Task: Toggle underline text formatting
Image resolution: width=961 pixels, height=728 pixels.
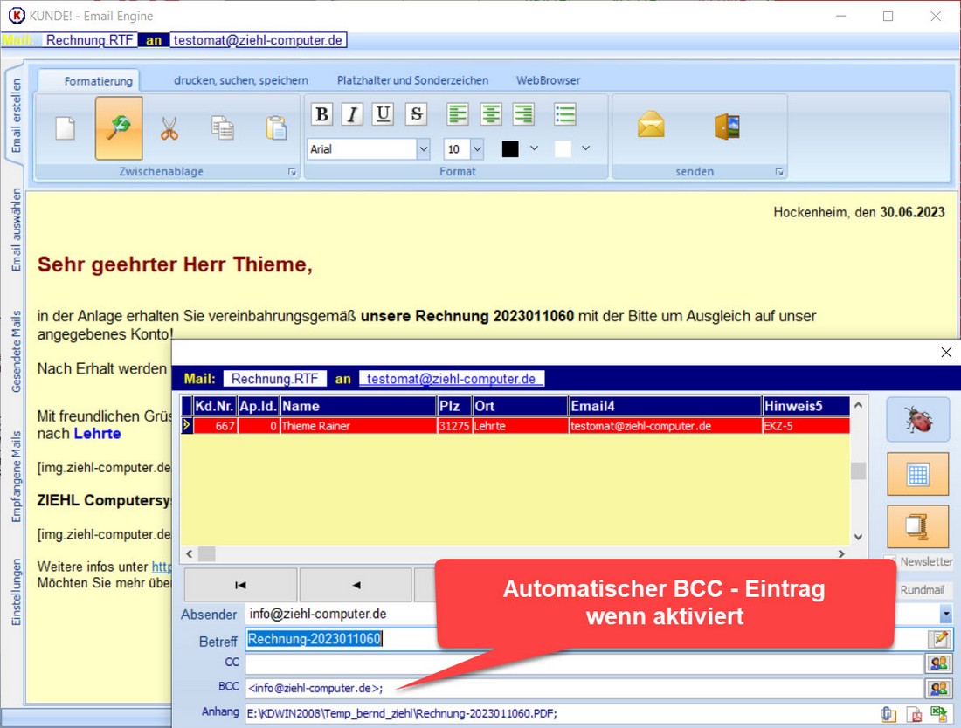Action: point(383,114)
